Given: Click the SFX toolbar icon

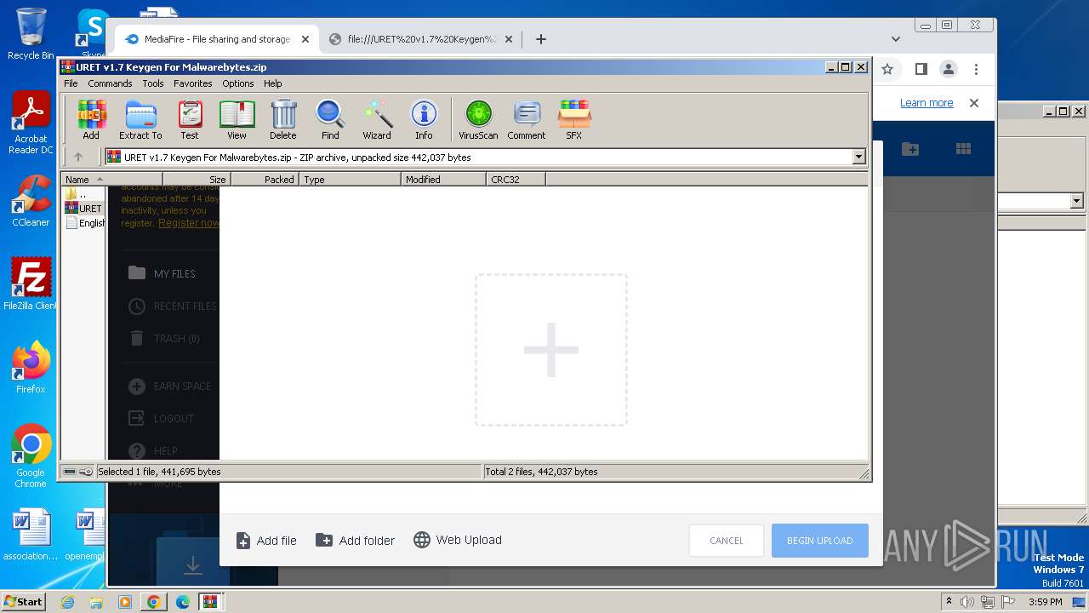Looking at the screenshot, I should point(574,119).
